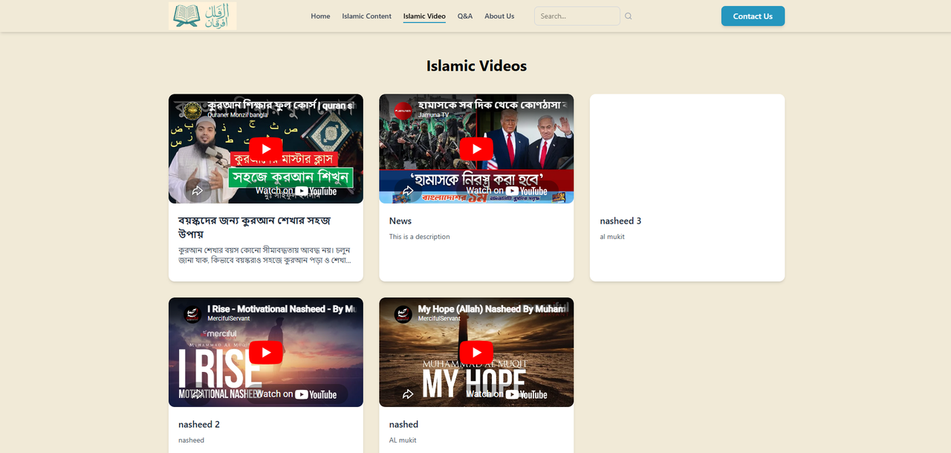951x453 pixels.
Task: Click Quraner Monzil channel avatar
Action: [192, 111]
